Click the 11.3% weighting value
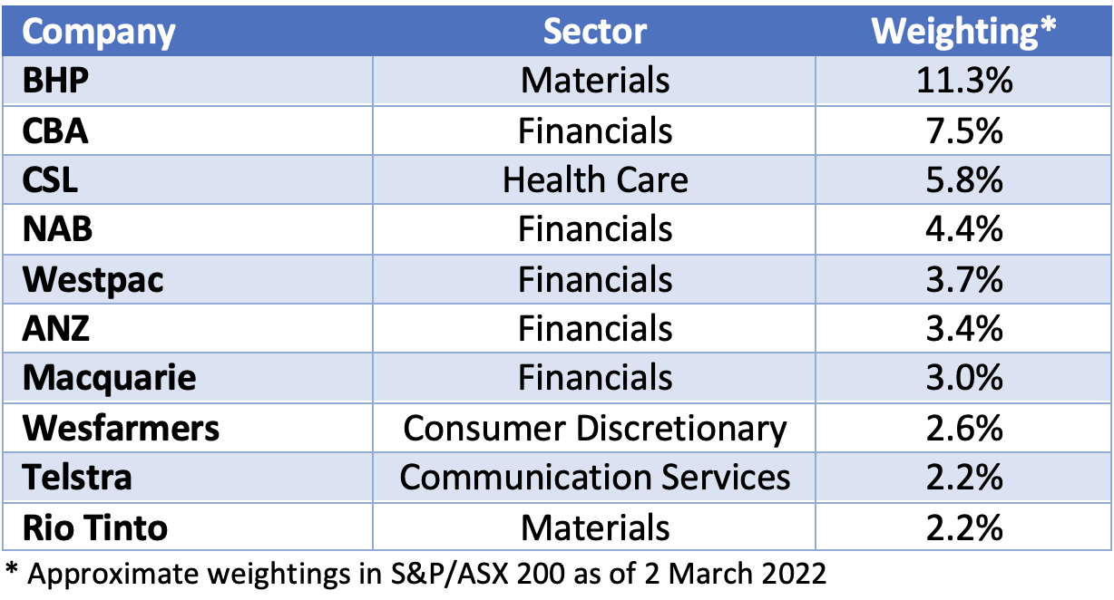Viewport: 1114px width, 600px height. 963,81
